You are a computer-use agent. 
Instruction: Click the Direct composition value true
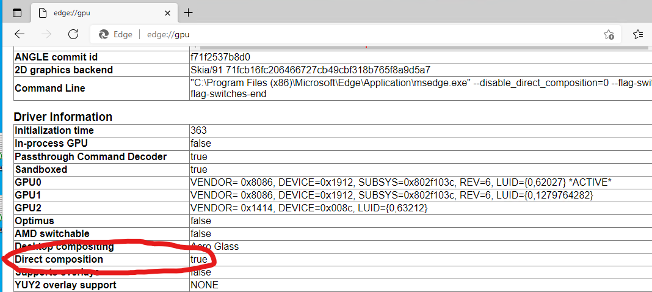(199, 259)
